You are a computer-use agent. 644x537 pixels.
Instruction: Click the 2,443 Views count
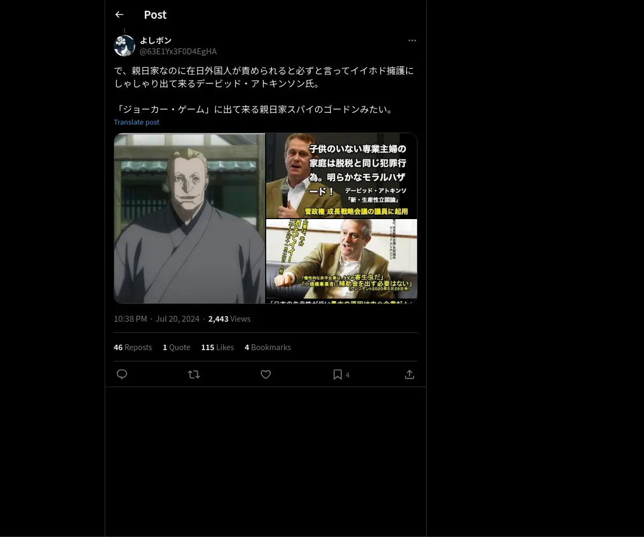click(x=229, y=319)
